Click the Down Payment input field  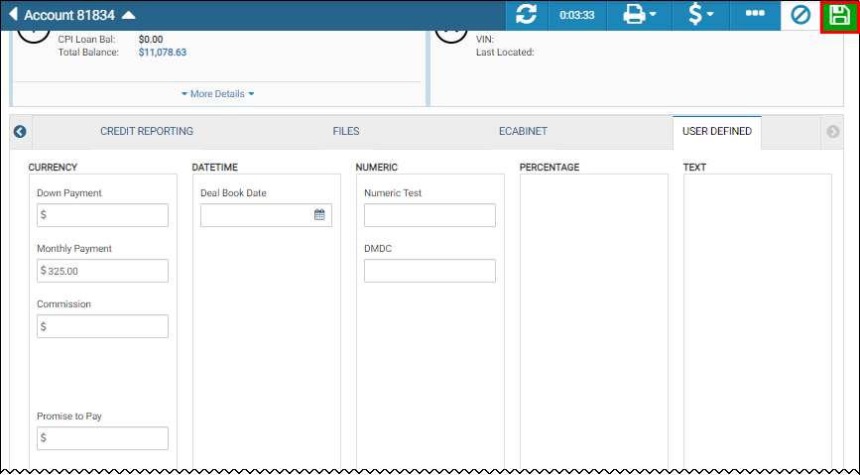pos(102,215)
